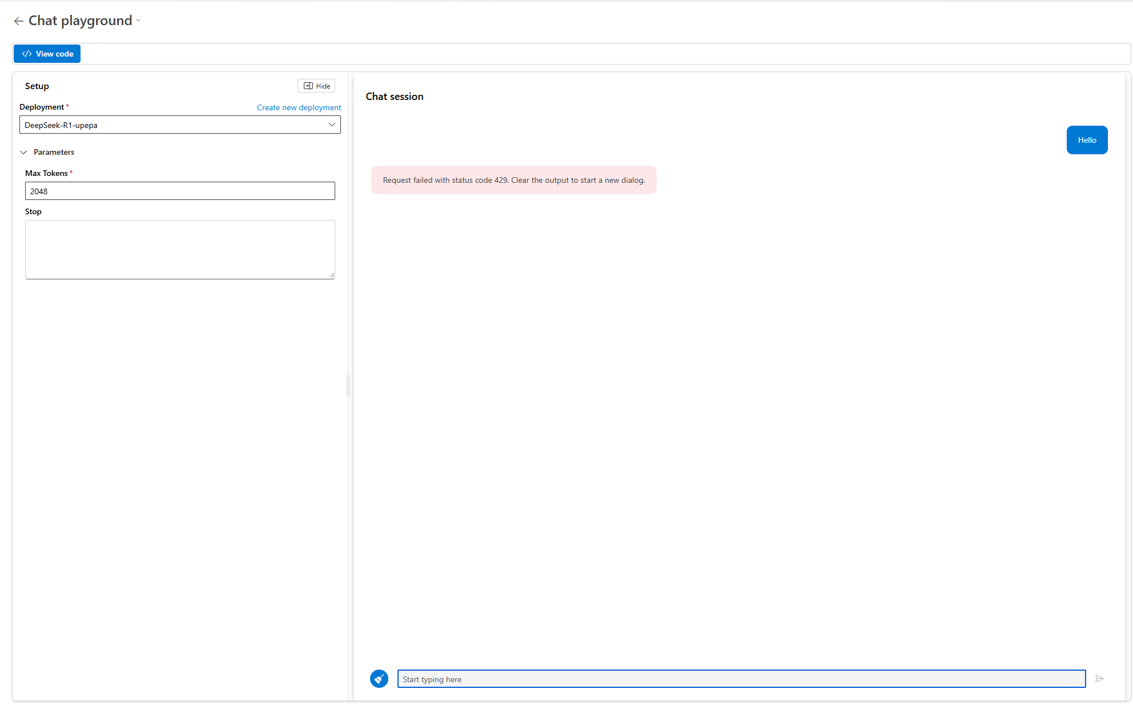Open the DeepSeek-R1-upepa deployment dropdown
The height and width of the screenshot is (709, 1133).
click(x=180, y=125)
